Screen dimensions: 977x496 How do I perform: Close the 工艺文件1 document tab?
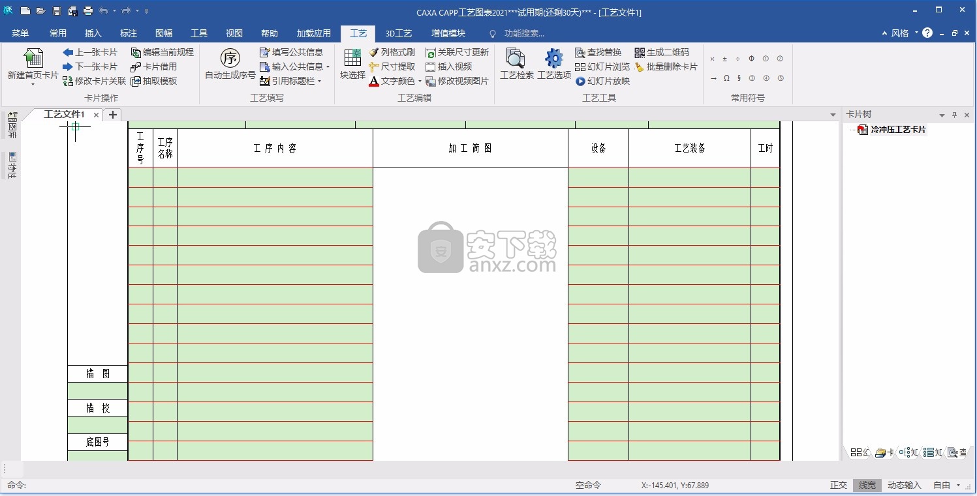click(96, 115)
